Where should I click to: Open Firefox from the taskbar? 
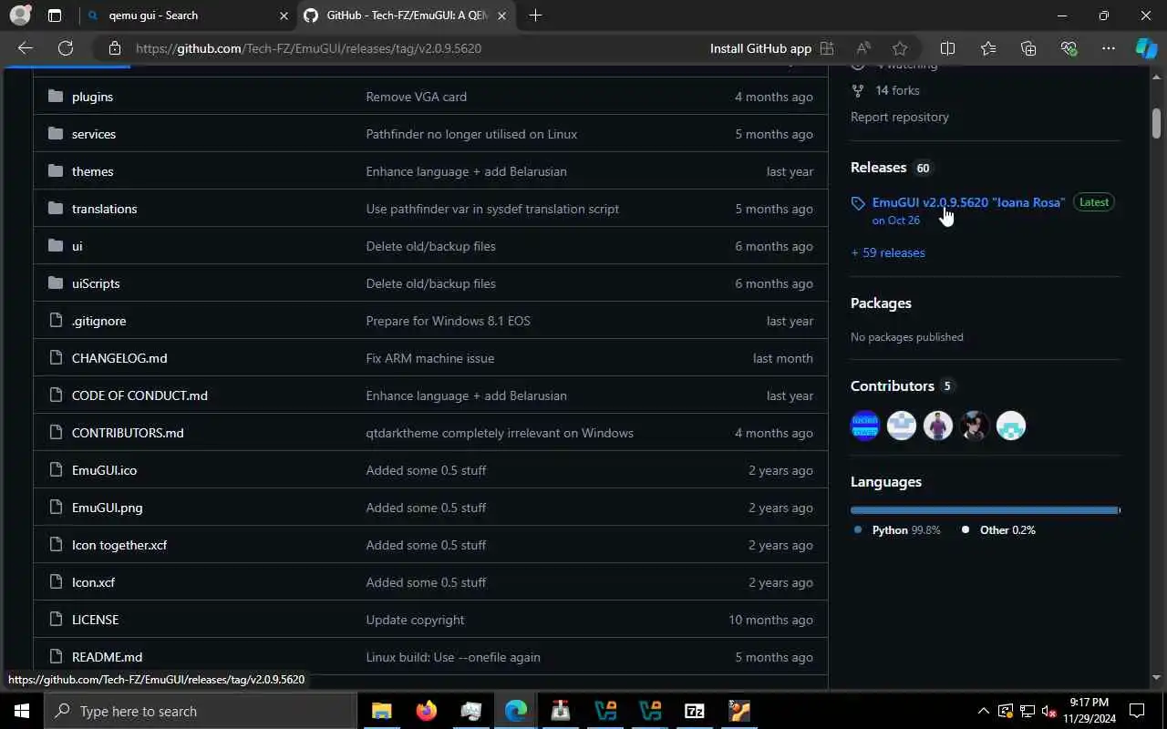(427, 711)
